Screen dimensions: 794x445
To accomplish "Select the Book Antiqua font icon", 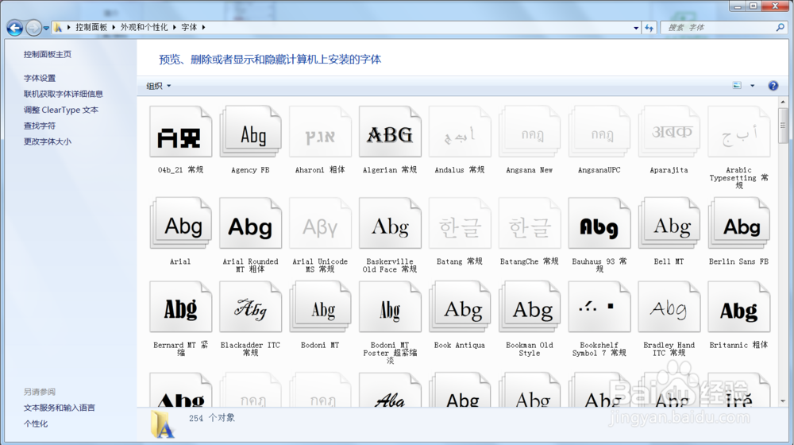I will click(x=460, y=308).
